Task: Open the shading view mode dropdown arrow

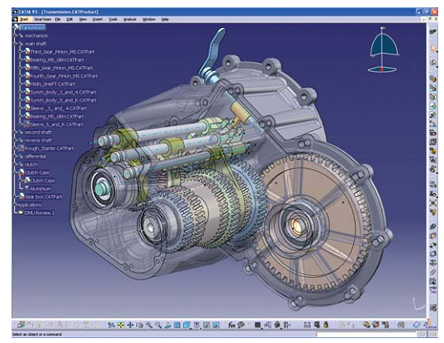Action: pos(201,329)
